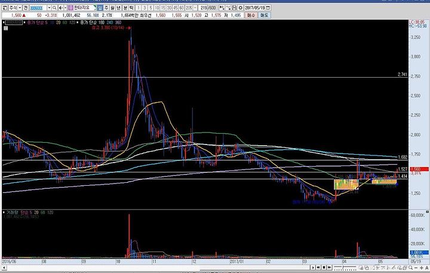
Task: Select the 60 interval button
Action: tap(182, 8)
